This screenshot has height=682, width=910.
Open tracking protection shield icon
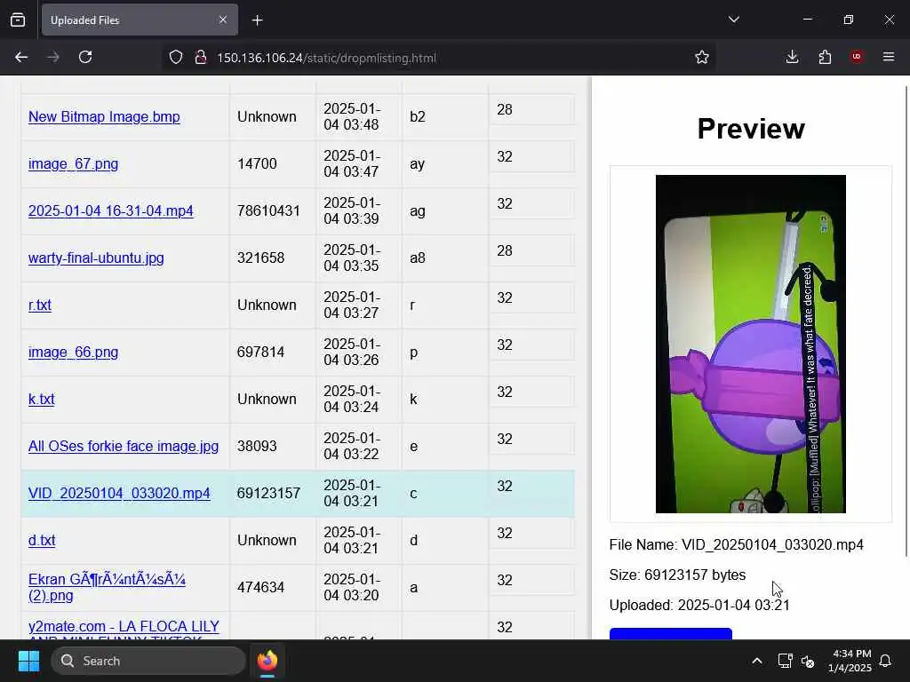click(x=176, y=58)
